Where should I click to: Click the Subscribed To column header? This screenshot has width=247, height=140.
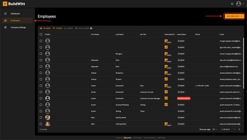[170, 35]
